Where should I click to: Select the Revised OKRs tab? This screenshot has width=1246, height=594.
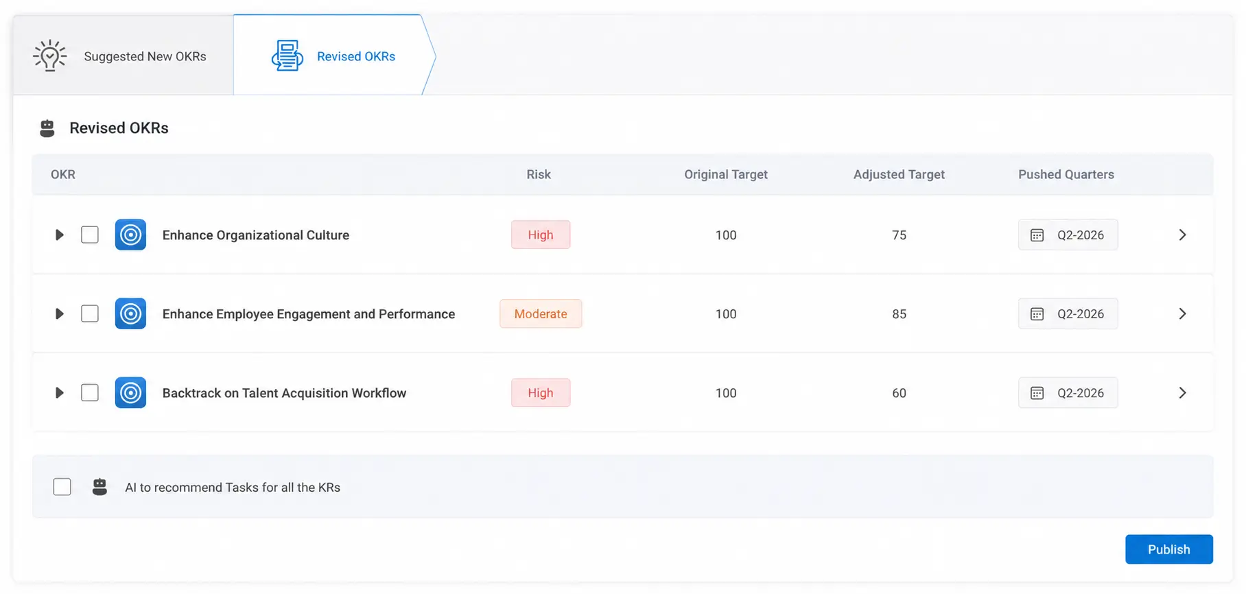pos(333,56)
